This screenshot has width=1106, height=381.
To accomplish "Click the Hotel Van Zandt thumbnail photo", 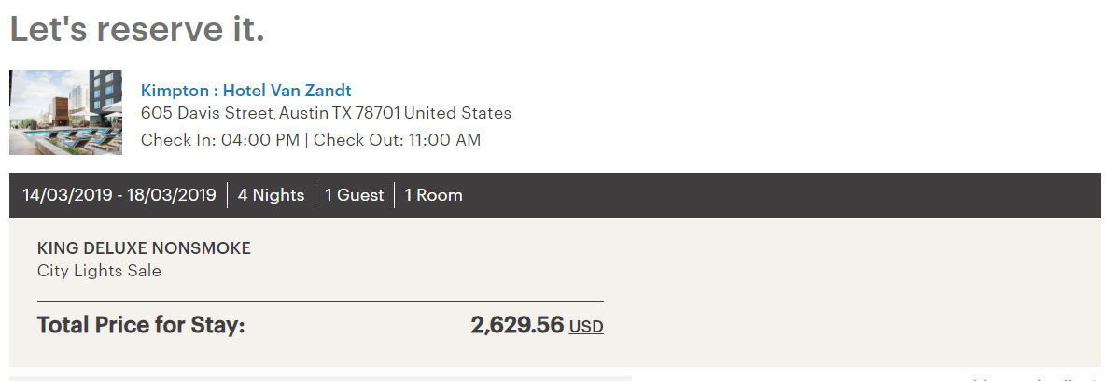I will pyautogui.click(x=65, y=112).
